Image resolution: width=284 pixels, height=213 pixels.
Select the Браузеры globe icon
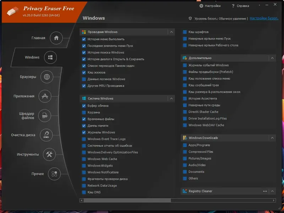click(47, 77)
